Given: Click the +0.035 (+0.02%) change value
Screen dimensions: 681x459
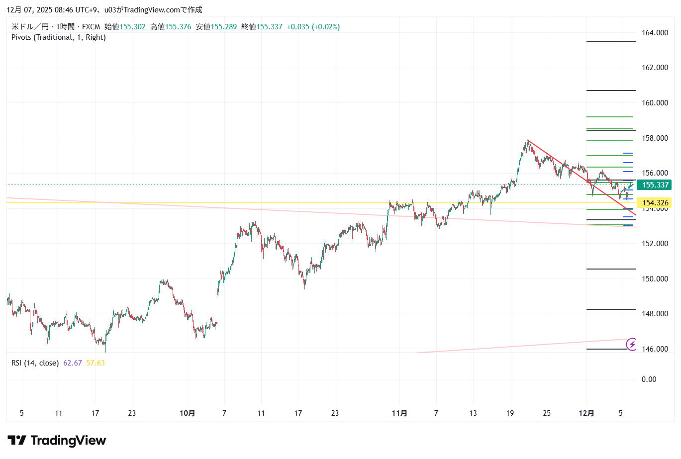Looking at the screenshot, I should coord(313,27).
